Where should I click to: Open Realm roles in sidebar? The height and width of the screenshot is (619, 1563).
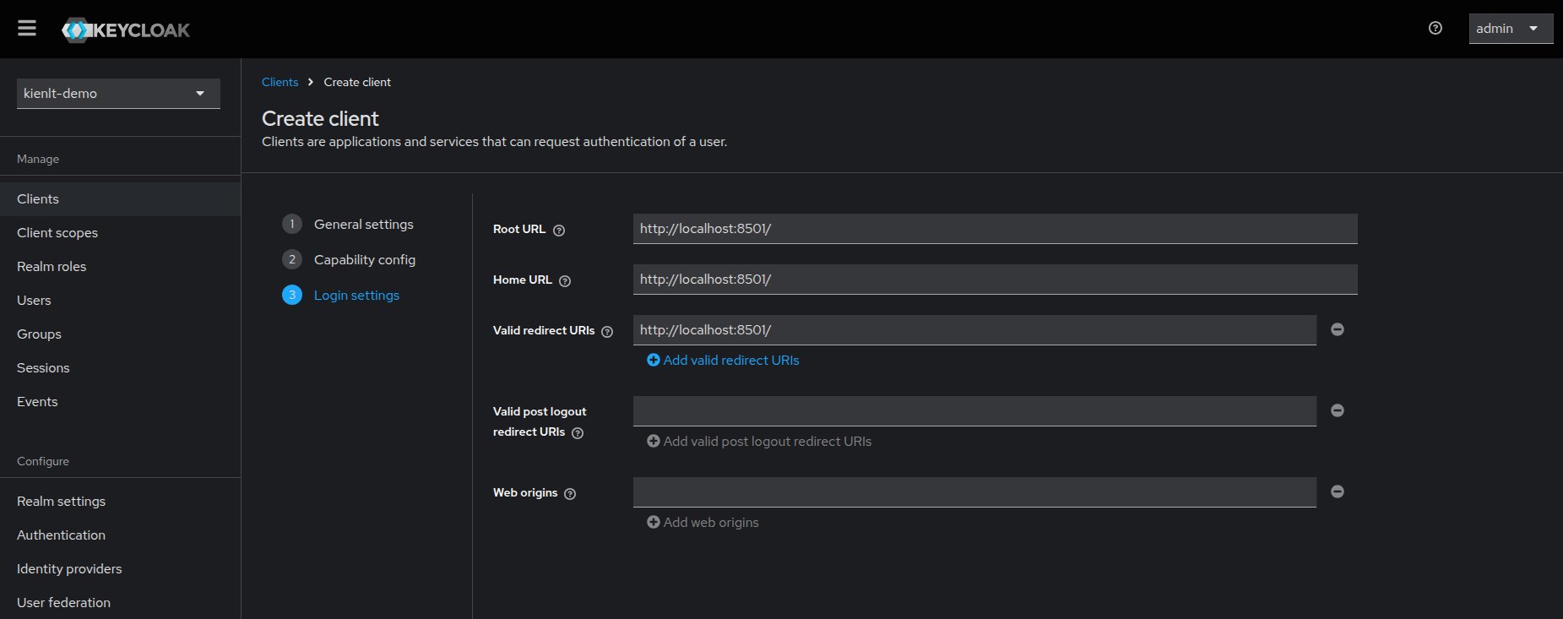[52, 267]
